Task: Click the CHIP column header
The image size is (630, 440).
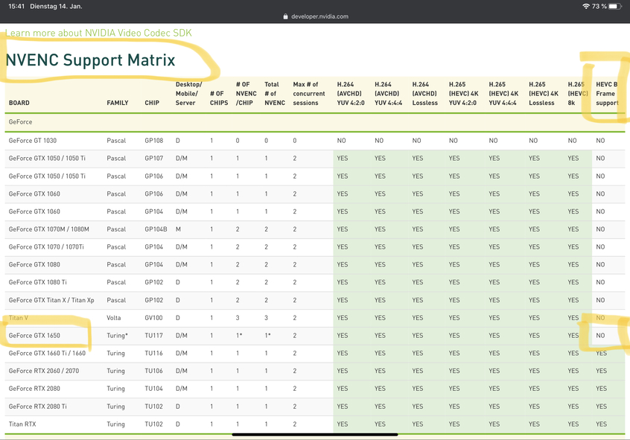Action: click(152, 103)
